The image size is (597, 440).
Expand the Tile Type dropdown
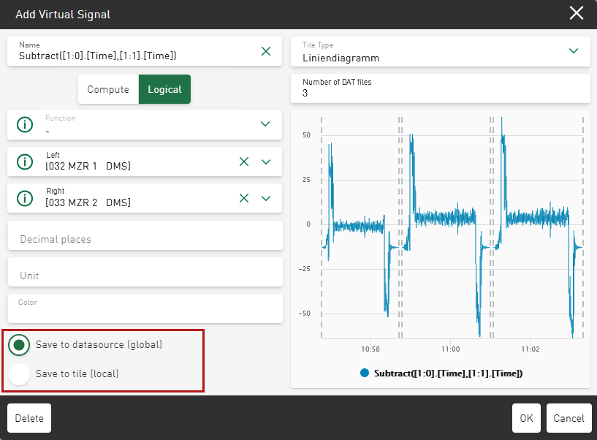point(574,51)
